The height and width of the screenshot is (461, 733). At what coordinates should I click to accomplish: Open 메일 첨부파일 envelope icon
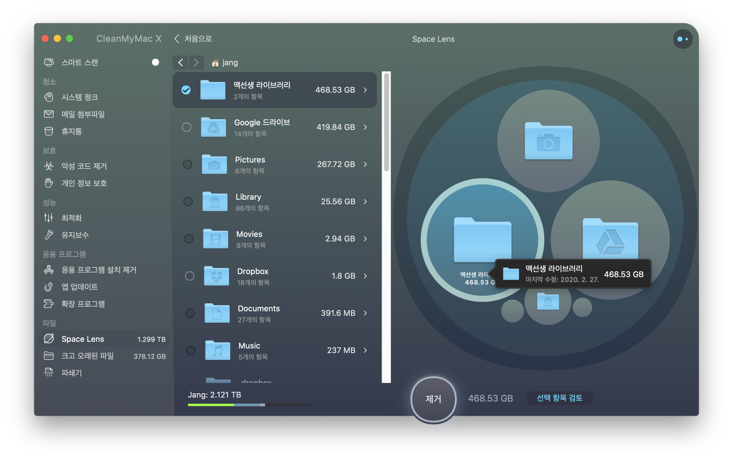pyautogui.click(x=49, y=114)
